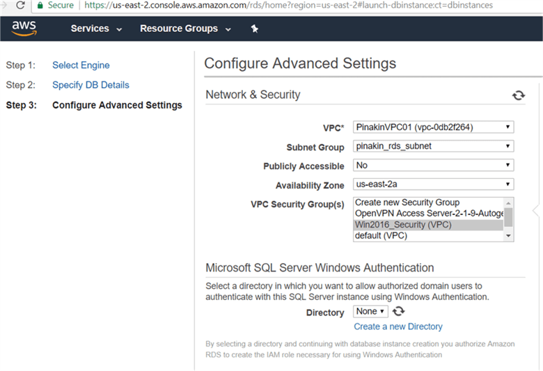The width and height of the screenshot is (543, 371).
Task: Refresh the Directory list icon
Action: click(398, 311)
